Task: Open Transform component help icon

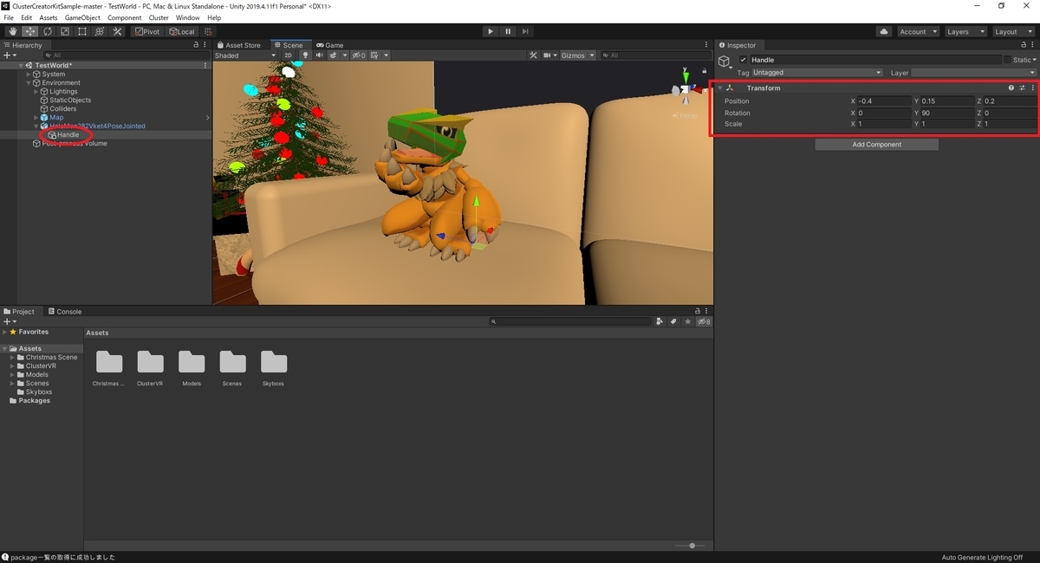Action: click(x=1011, y=88)
